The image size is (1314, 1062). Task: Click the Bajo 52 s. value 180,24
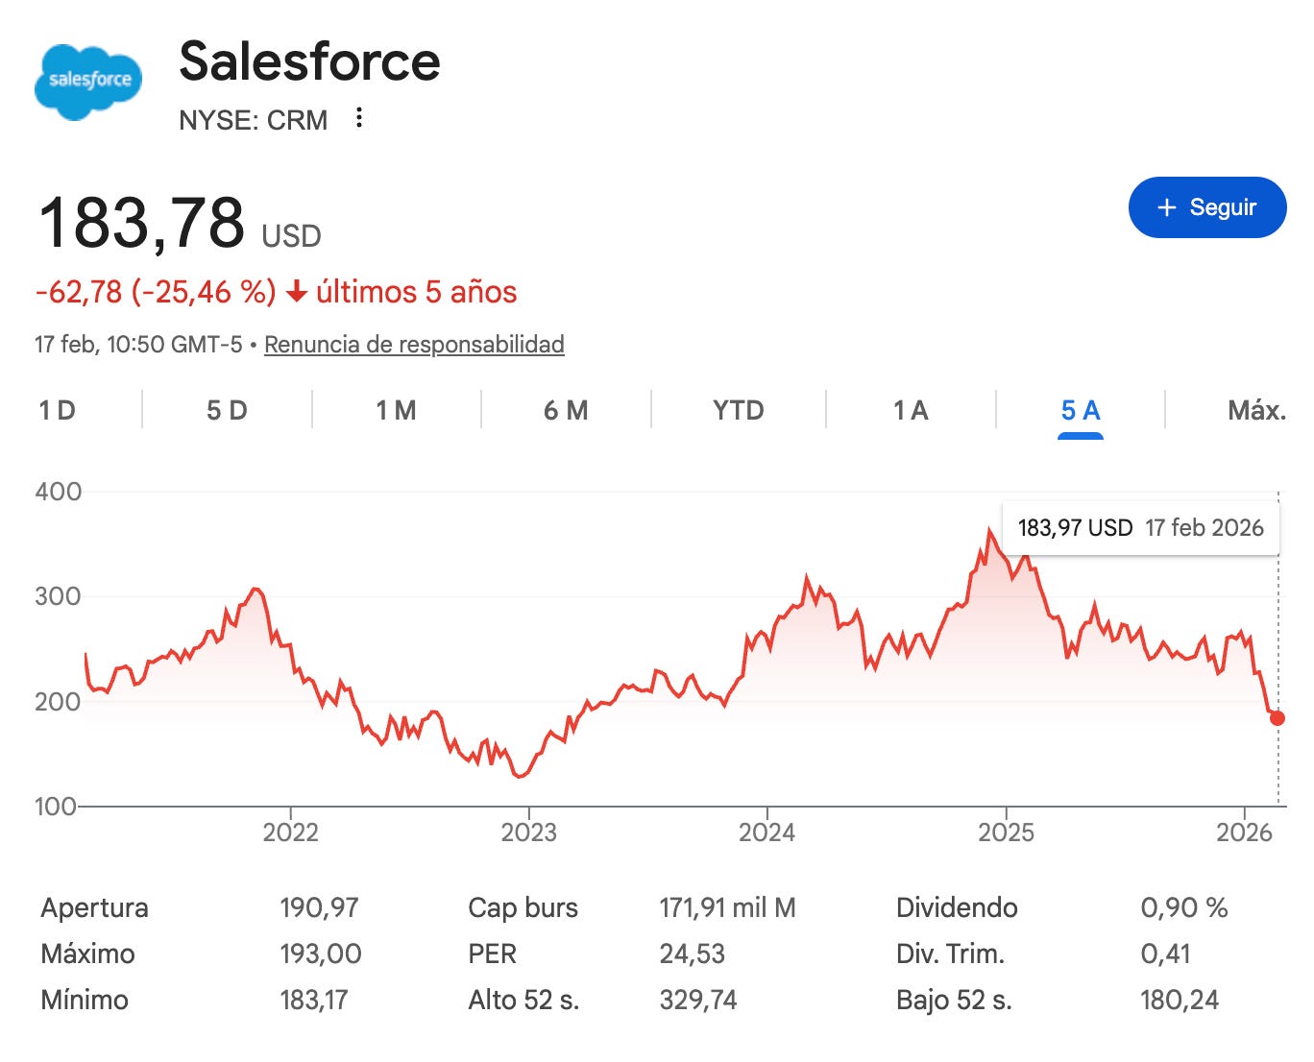coord(1180,1000)
